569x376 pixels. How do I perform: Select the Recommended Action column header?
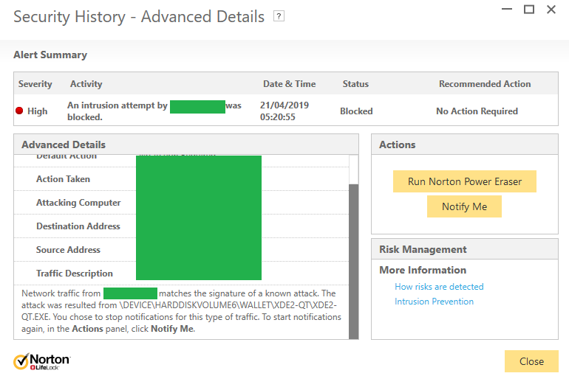pyautogui.click(x=485, y=84)
